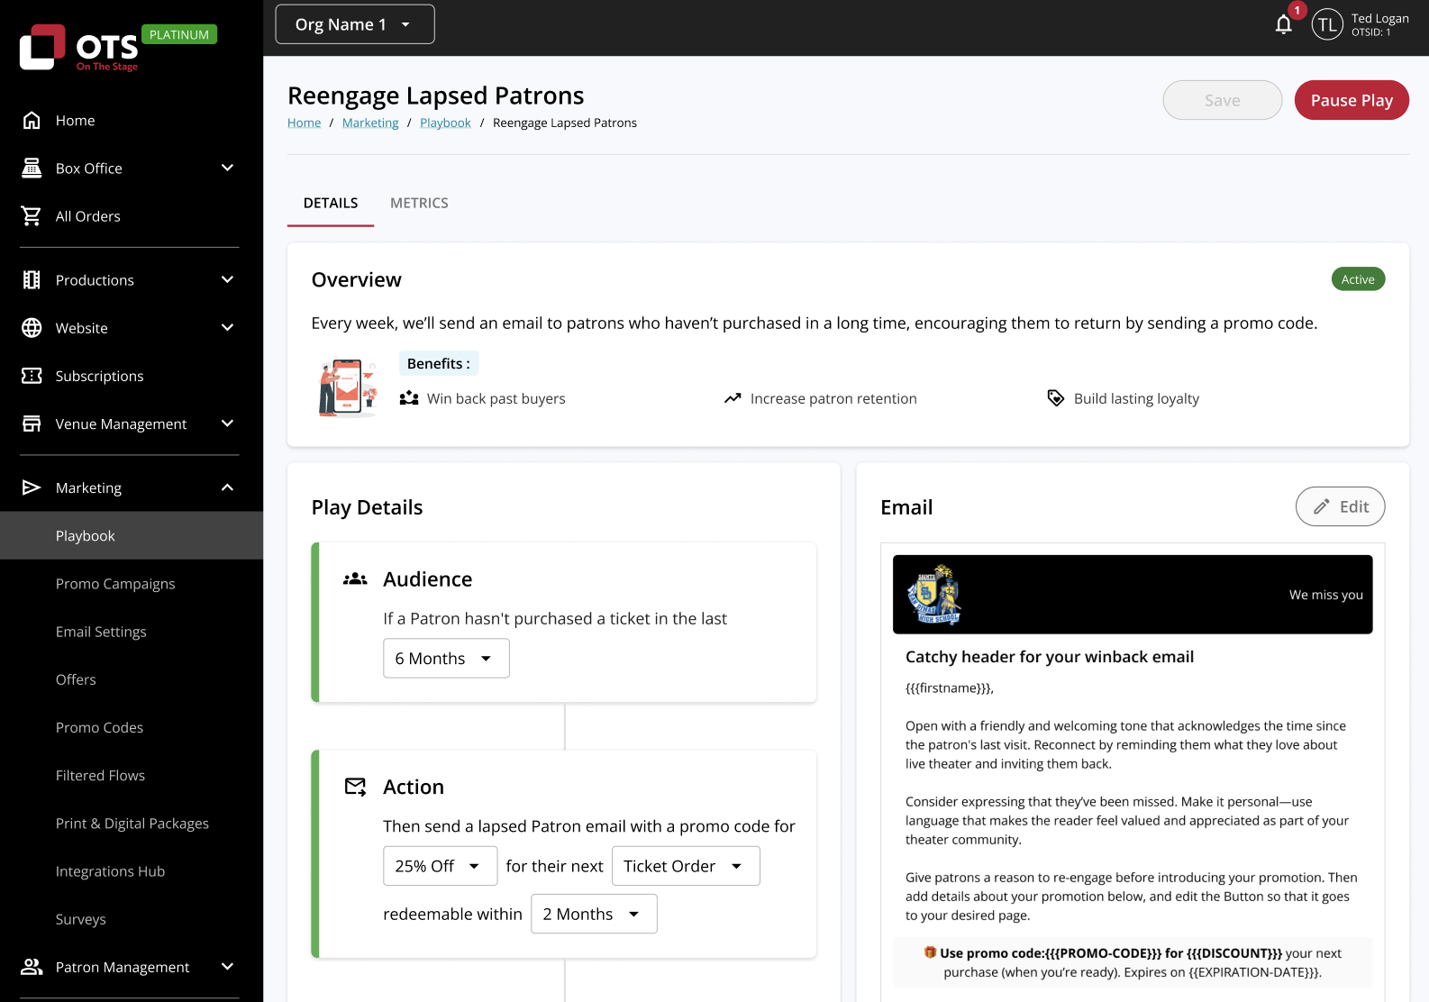The width and height of the screenshot is (1429, 1002).
Task: Open Offers in the sidebar
Action: (76, 679)
